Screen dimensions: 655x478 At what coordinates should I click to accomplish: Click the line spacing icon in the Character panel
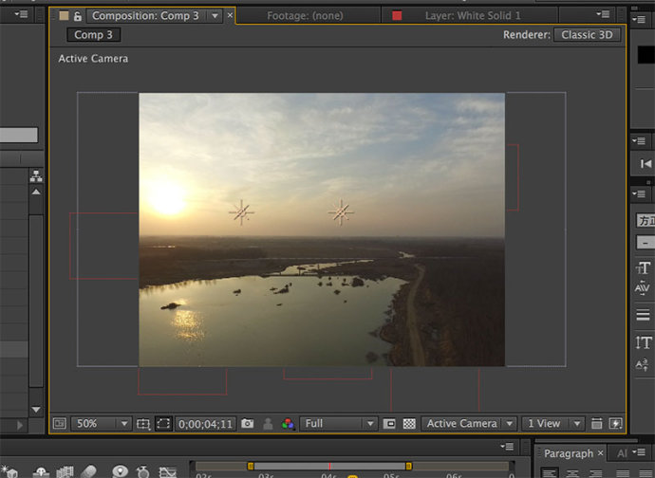[x=643, y=315]
